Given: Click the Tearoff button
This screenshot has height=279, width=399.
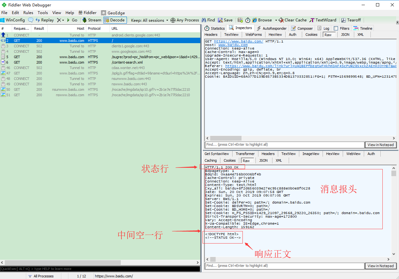Looking at the screenshot, I should 351,20.
